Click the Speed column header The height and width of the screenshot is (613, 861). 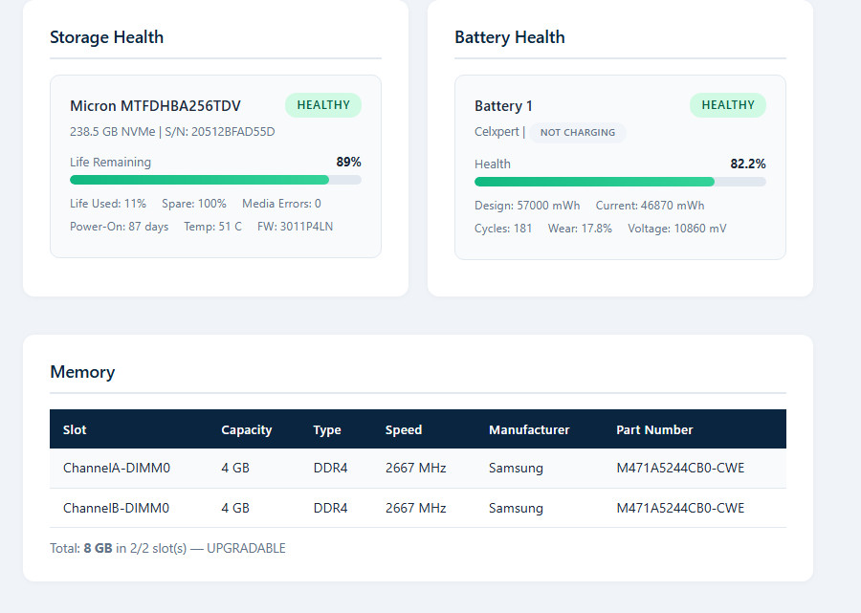[x=404, y=430]
